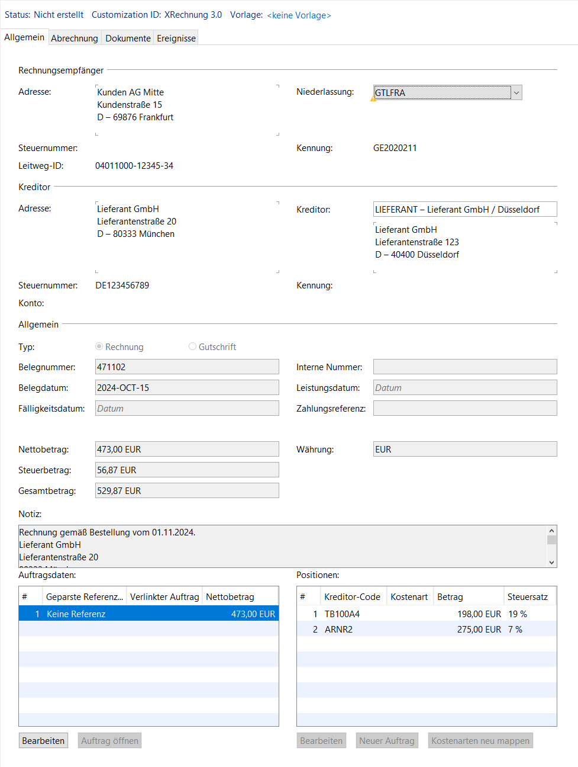Click the Kostenarten neu mappen button
This screenshot has height=767, width=578.
[x=480, y=740]
